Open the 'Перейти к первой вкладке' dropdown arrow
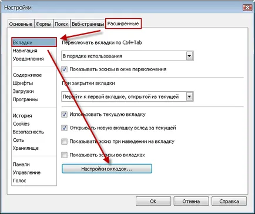Screen dimensions: 255x214 click(x=189, y=96)
